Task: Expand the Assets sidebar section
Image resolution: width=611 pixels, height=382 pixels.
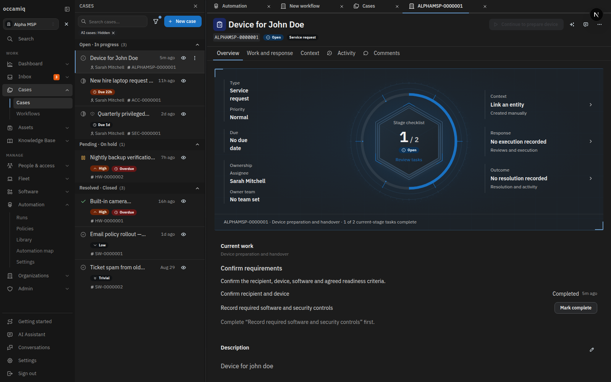Action: 67,128
